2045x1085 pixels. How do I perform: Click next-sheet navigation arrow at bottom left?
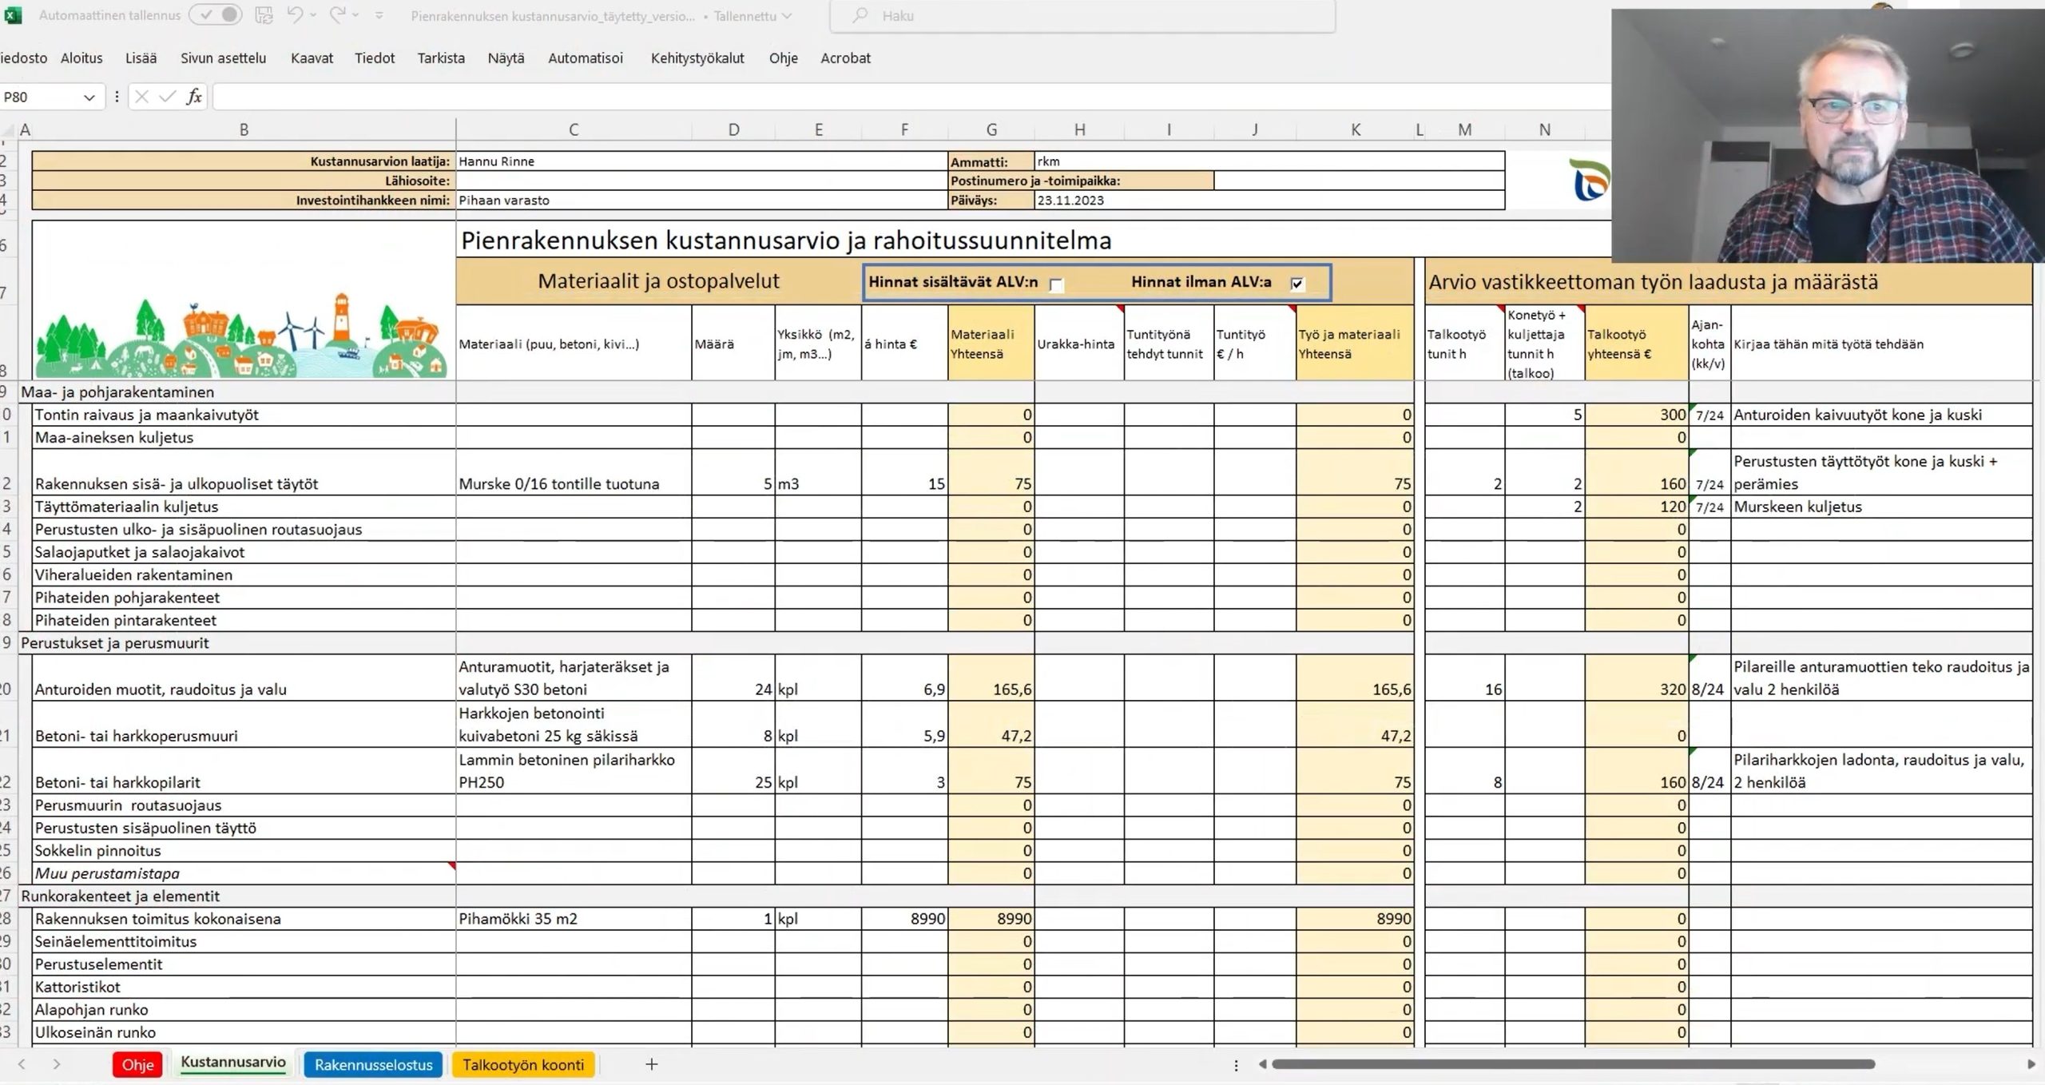(x=56, y=1064)
